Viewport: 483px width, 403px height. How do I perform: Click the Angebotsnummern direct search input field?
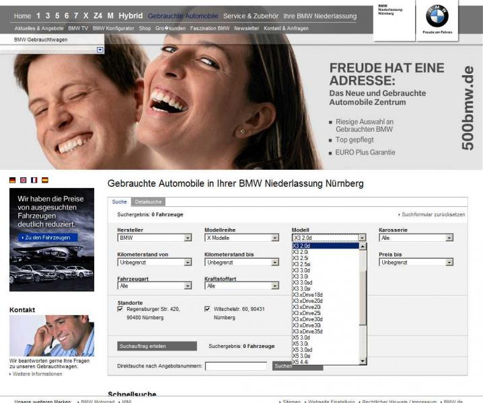click(x=236, y=366)
